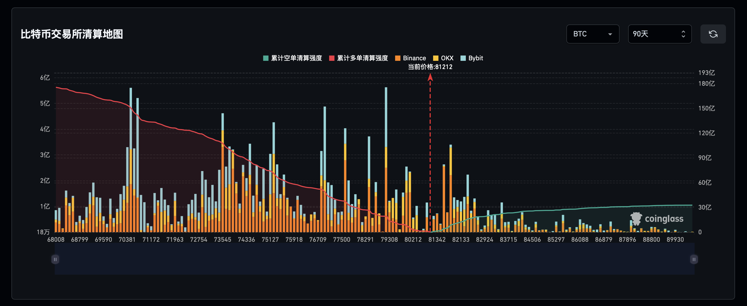Click the 68008 x-axis price label

pyautogui.click(x=56, y=240)
